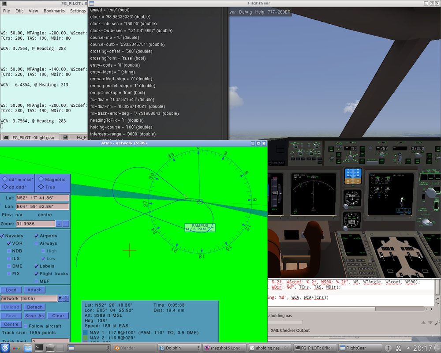Screen dimensions: 441x353
Task: Click the system tray info icon
Action: point(389,348)
